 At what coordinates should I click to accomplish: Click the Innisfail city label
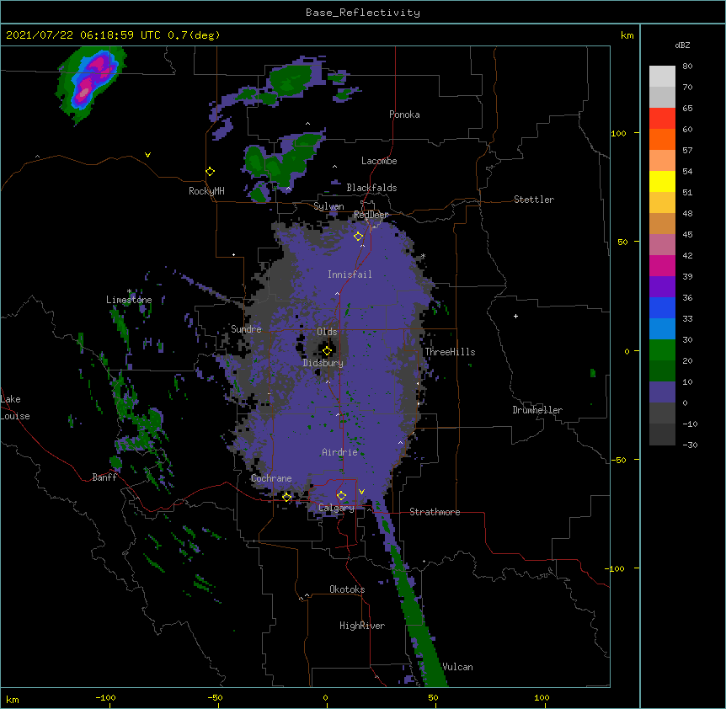coord(350,275)
